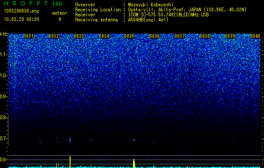The height and width of the screenshot is (168, 264).
Task: Click the Ovserver label
Action: click(85, 5)
